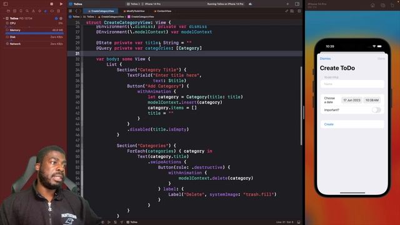400x225 pixels.
Task: Open the report navigator icon
Action: [58, 11]
